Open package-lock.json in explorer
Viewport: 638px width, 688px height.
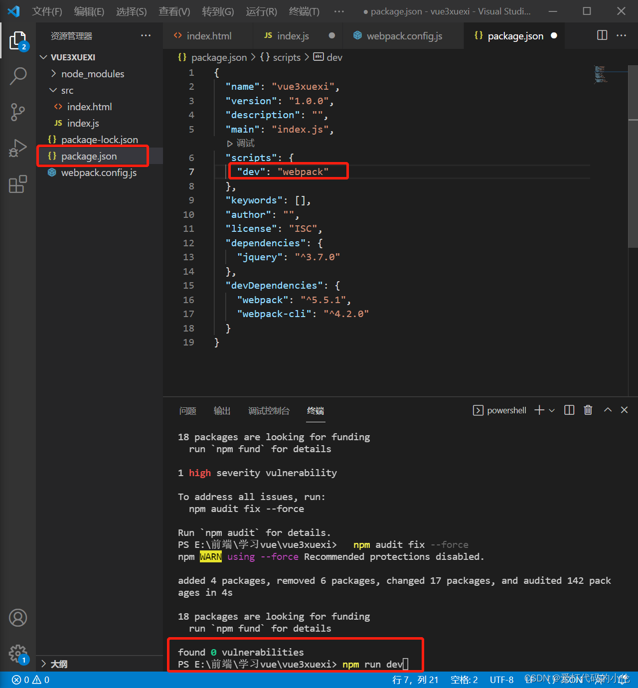[99, 140]
